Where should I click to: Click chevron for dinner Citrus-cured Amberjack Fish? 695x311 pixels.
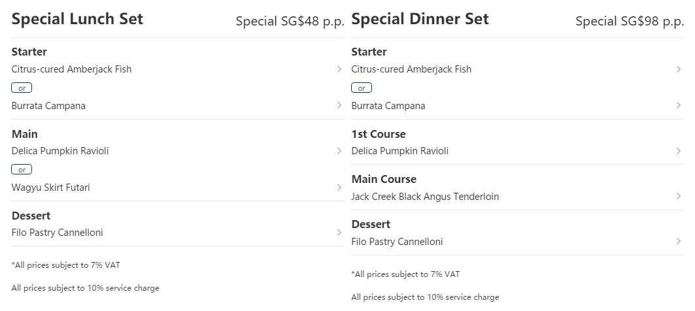pos(679,69)
